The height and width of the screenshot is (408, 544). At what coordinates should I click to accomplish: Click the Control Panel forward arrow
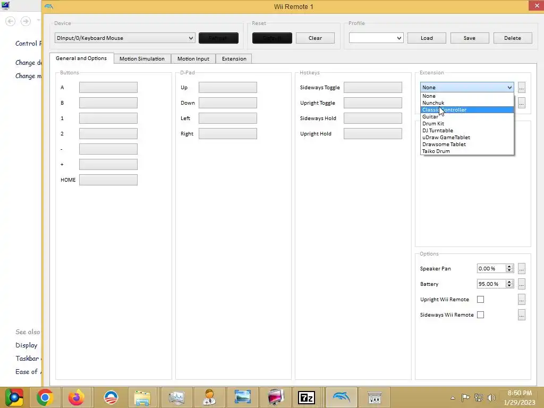pos(25,21)
